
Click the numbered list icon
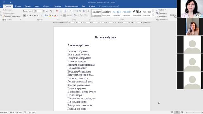coord(66,11)
